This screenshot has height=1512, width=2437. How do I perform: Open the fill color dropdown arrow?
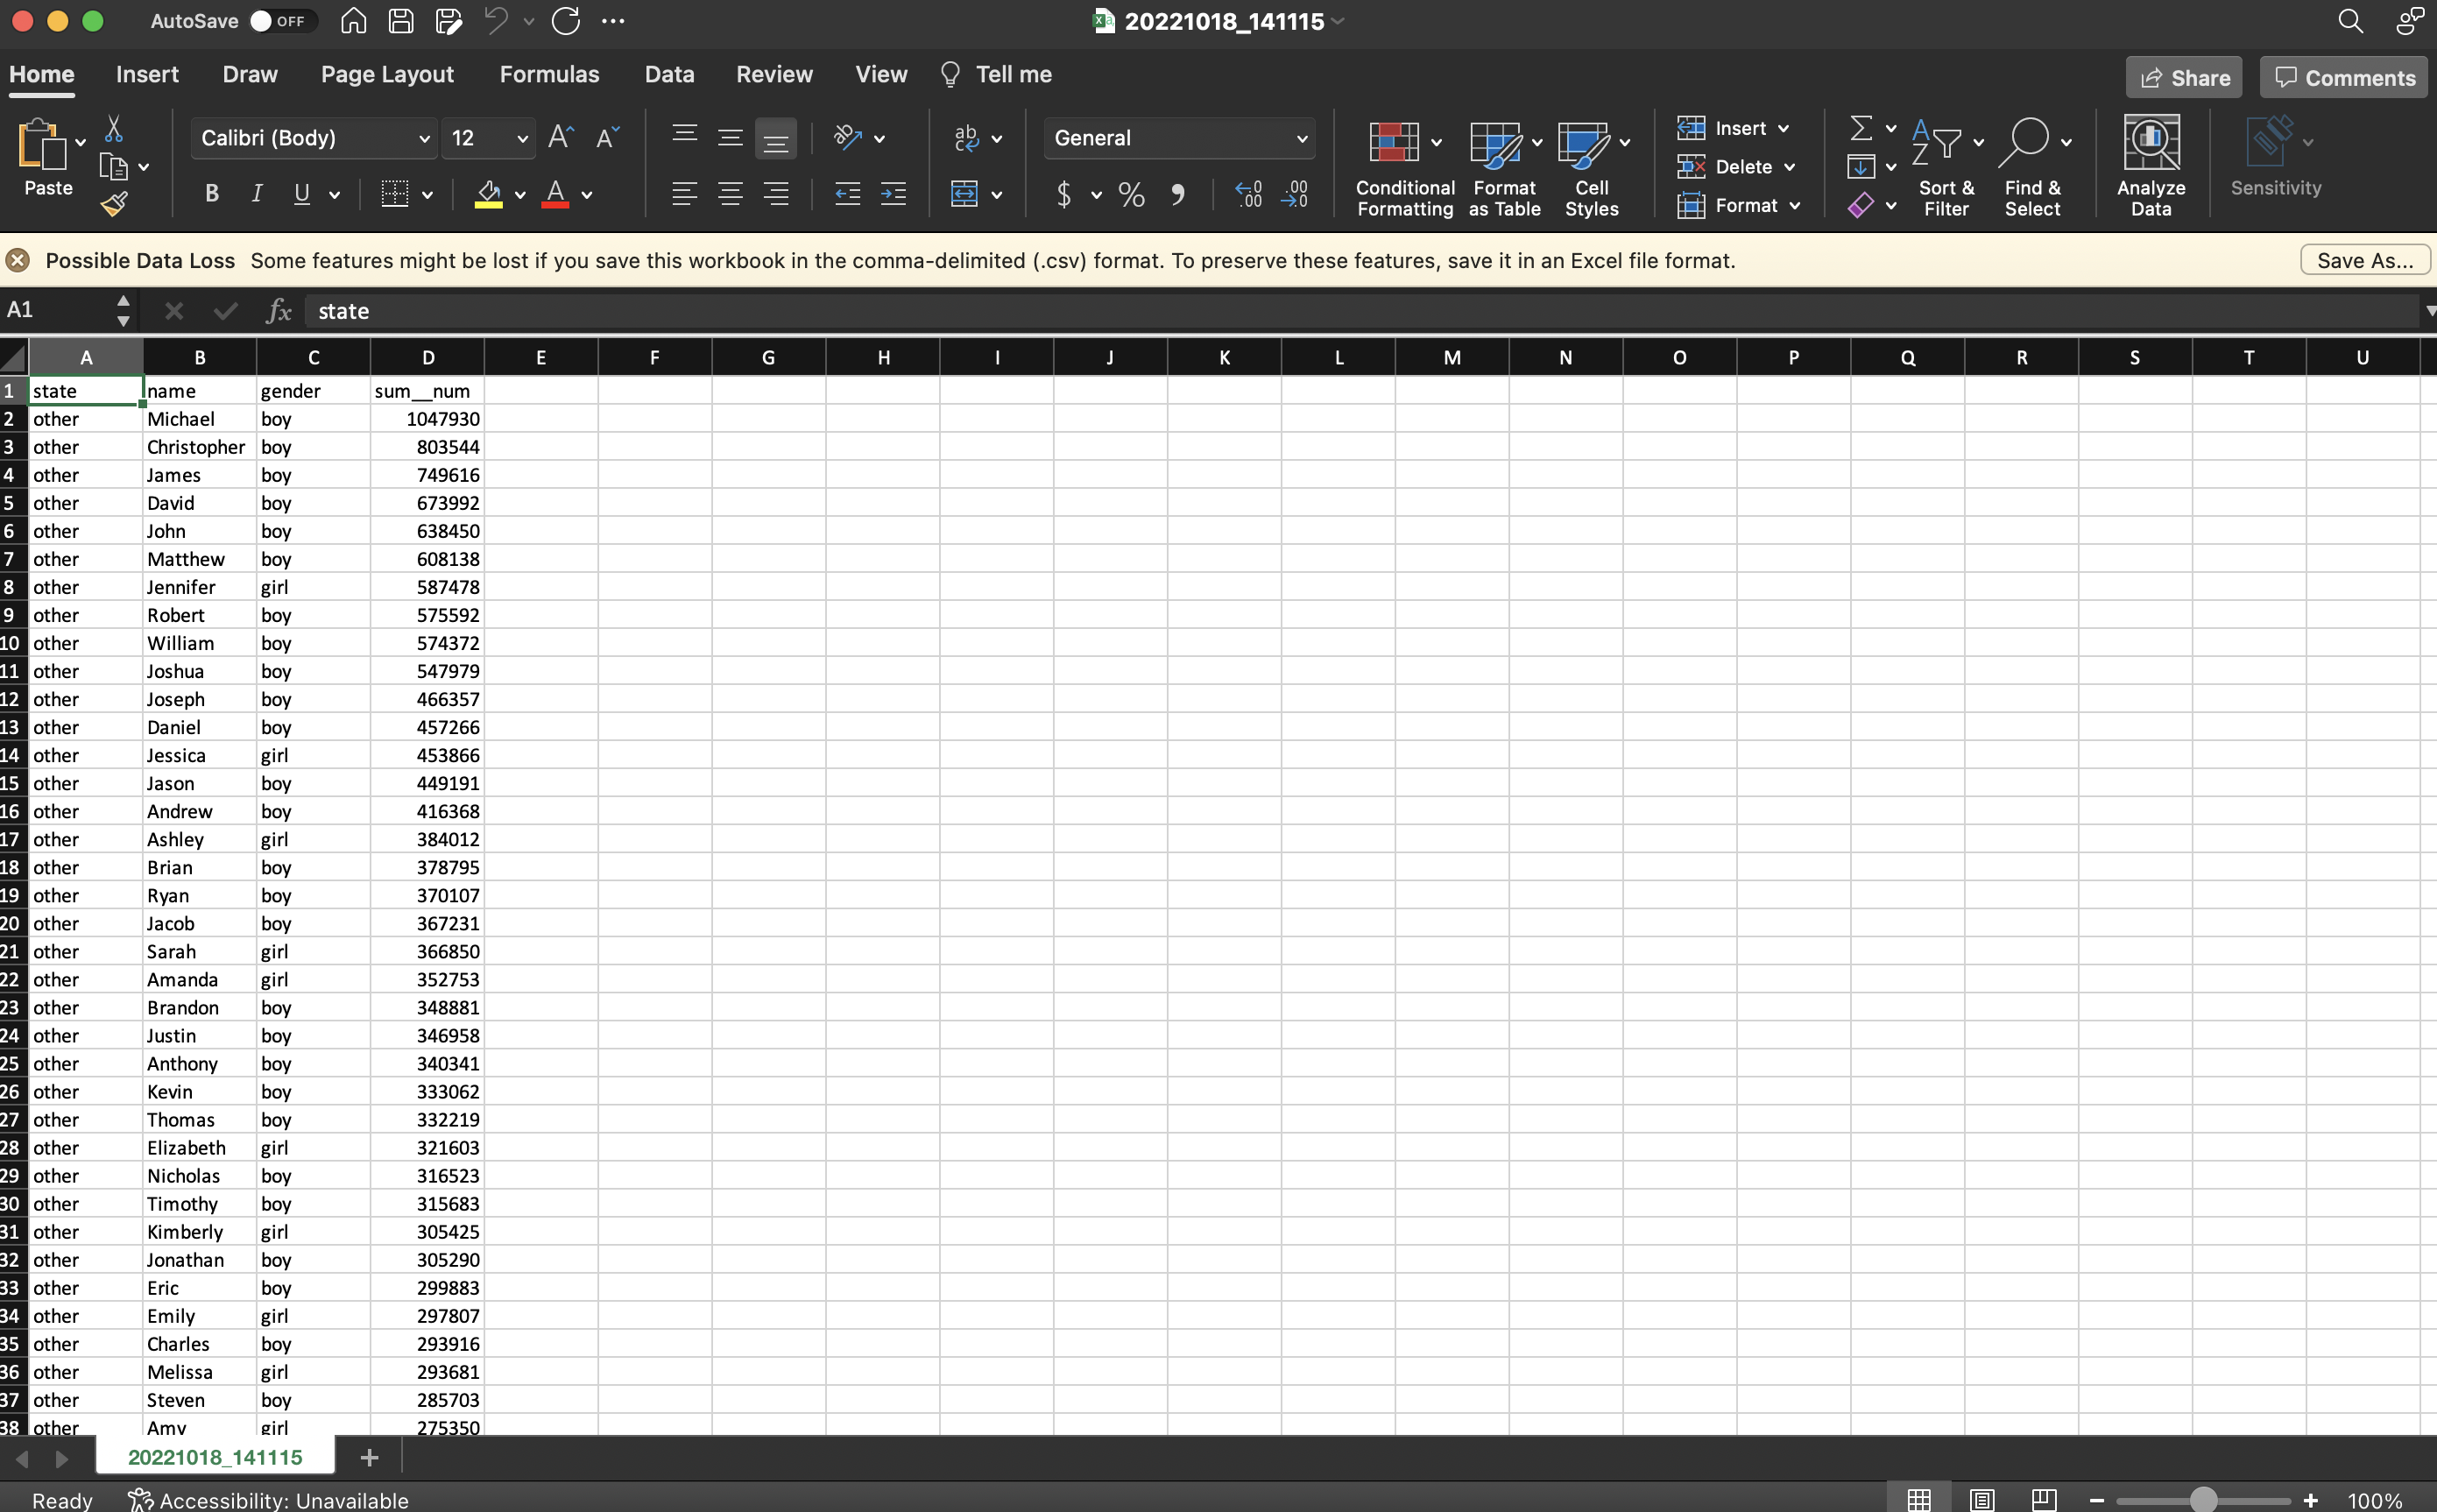click(521, 194)
